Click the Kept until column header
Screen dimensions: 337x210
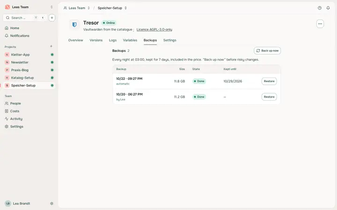[x=230, y=69]
